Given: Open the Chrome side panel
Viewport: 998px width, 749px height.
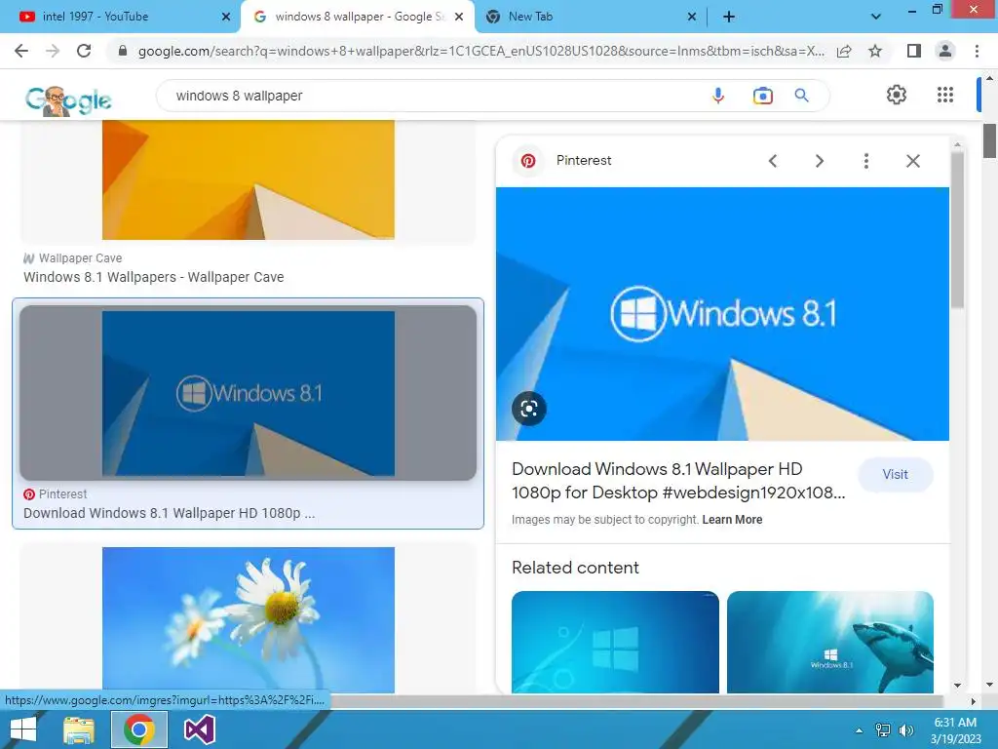Looking at the screenshot, I should tap(914, 51).
